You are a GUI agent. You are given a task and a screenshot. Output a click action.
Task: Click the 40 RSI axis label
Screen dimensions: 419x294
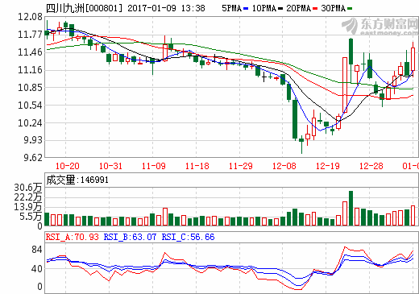pos(37,269)
